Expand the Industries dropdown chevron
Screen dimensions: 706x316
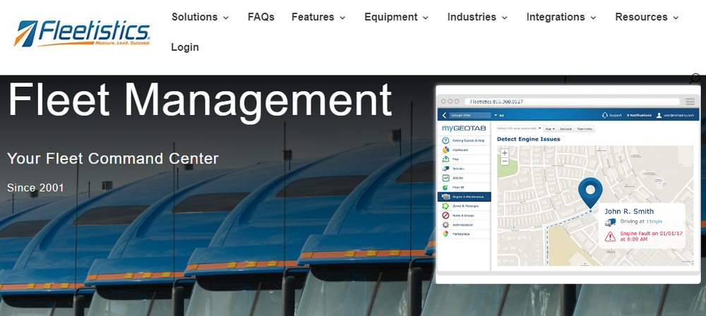504,18
